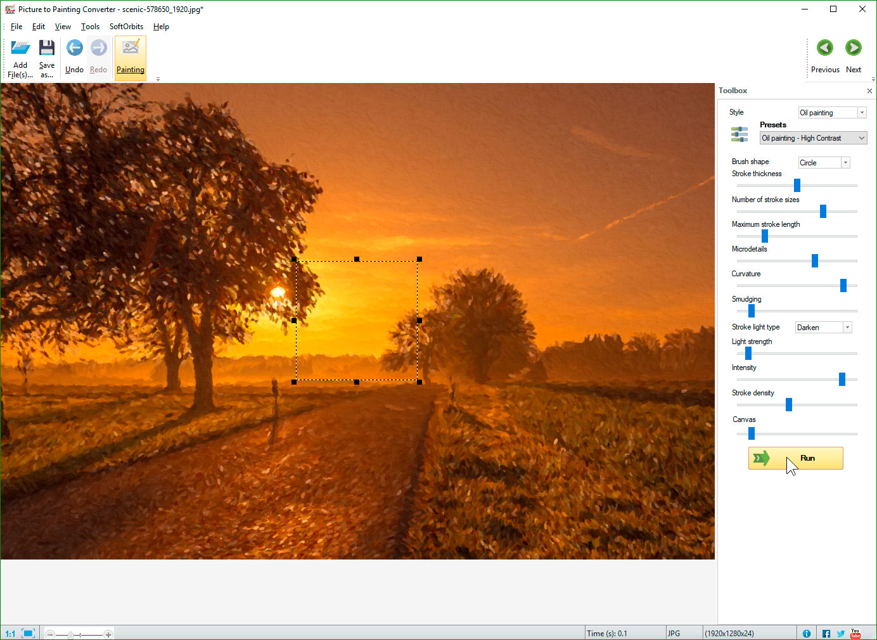
Task: Go to the Next image
Action: [854, 57]
